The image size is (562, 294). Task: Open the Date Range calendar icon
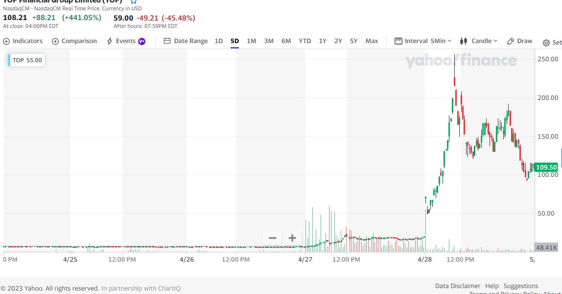click(166, 41)
